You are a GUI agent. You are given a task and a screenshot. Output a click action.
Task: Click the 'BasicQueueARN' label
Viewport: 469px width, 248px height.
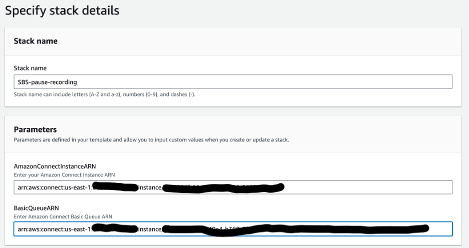point(36,208)
